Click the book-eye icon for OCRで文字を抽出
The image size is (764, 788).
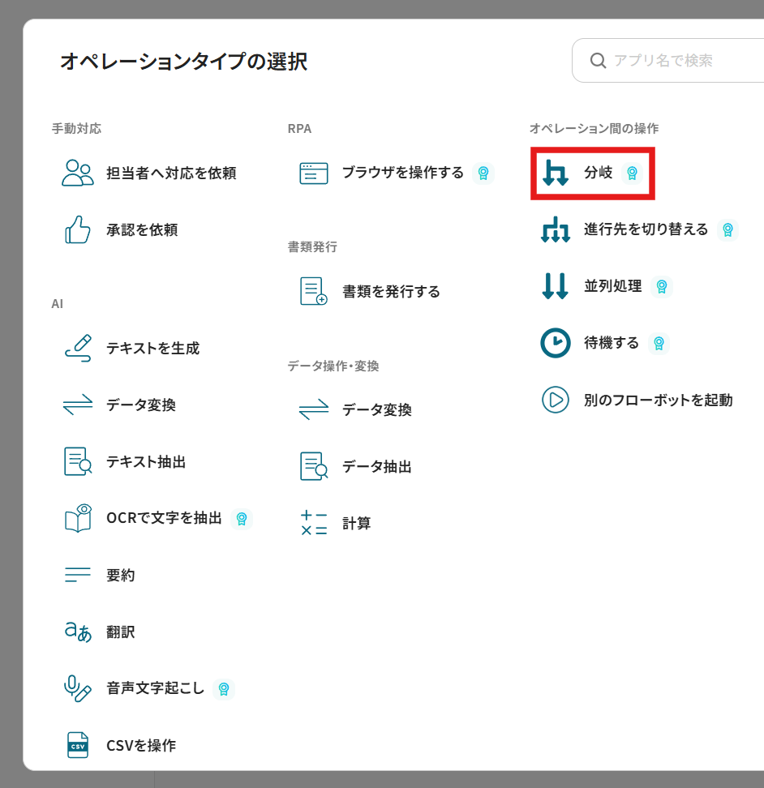[78, 518]
